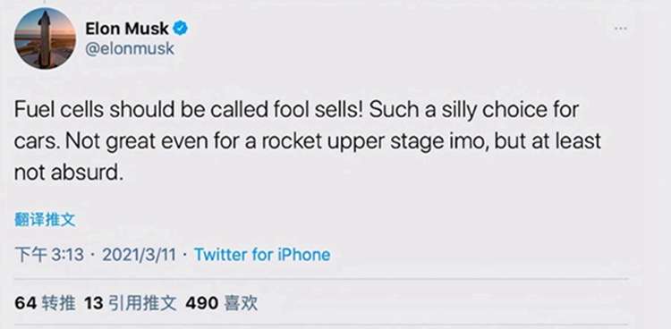Click the 翻译推文 translate tweet link
This screenshot has height=329, width=671.
(45, 220)
